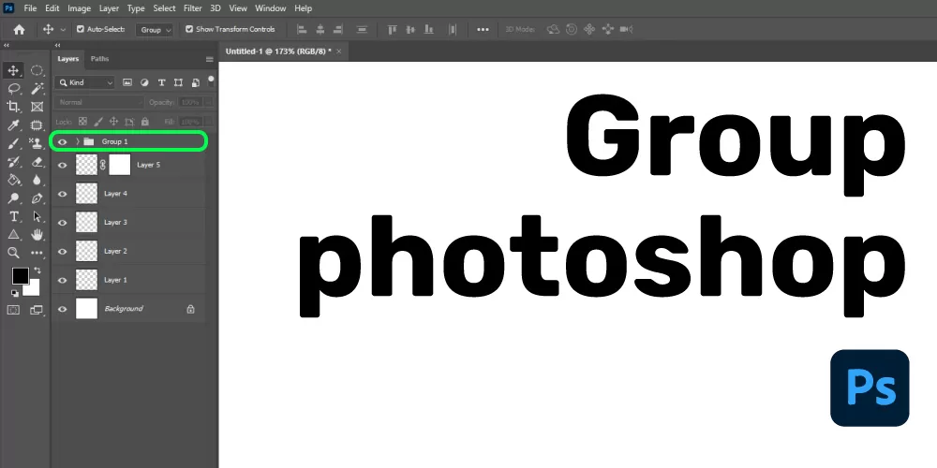Screen dimensions: 937x468
Task: Select the History Brush tool
Action: coord(13,162)
